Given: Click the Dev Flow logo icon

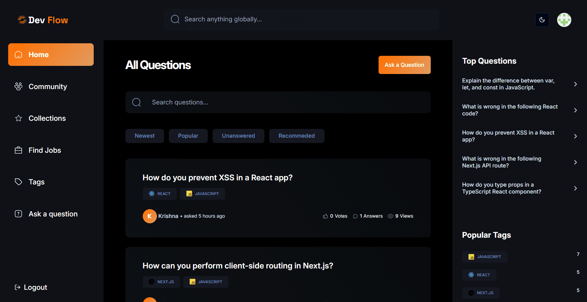Looking at the screenshot, I should pos(22,20).
